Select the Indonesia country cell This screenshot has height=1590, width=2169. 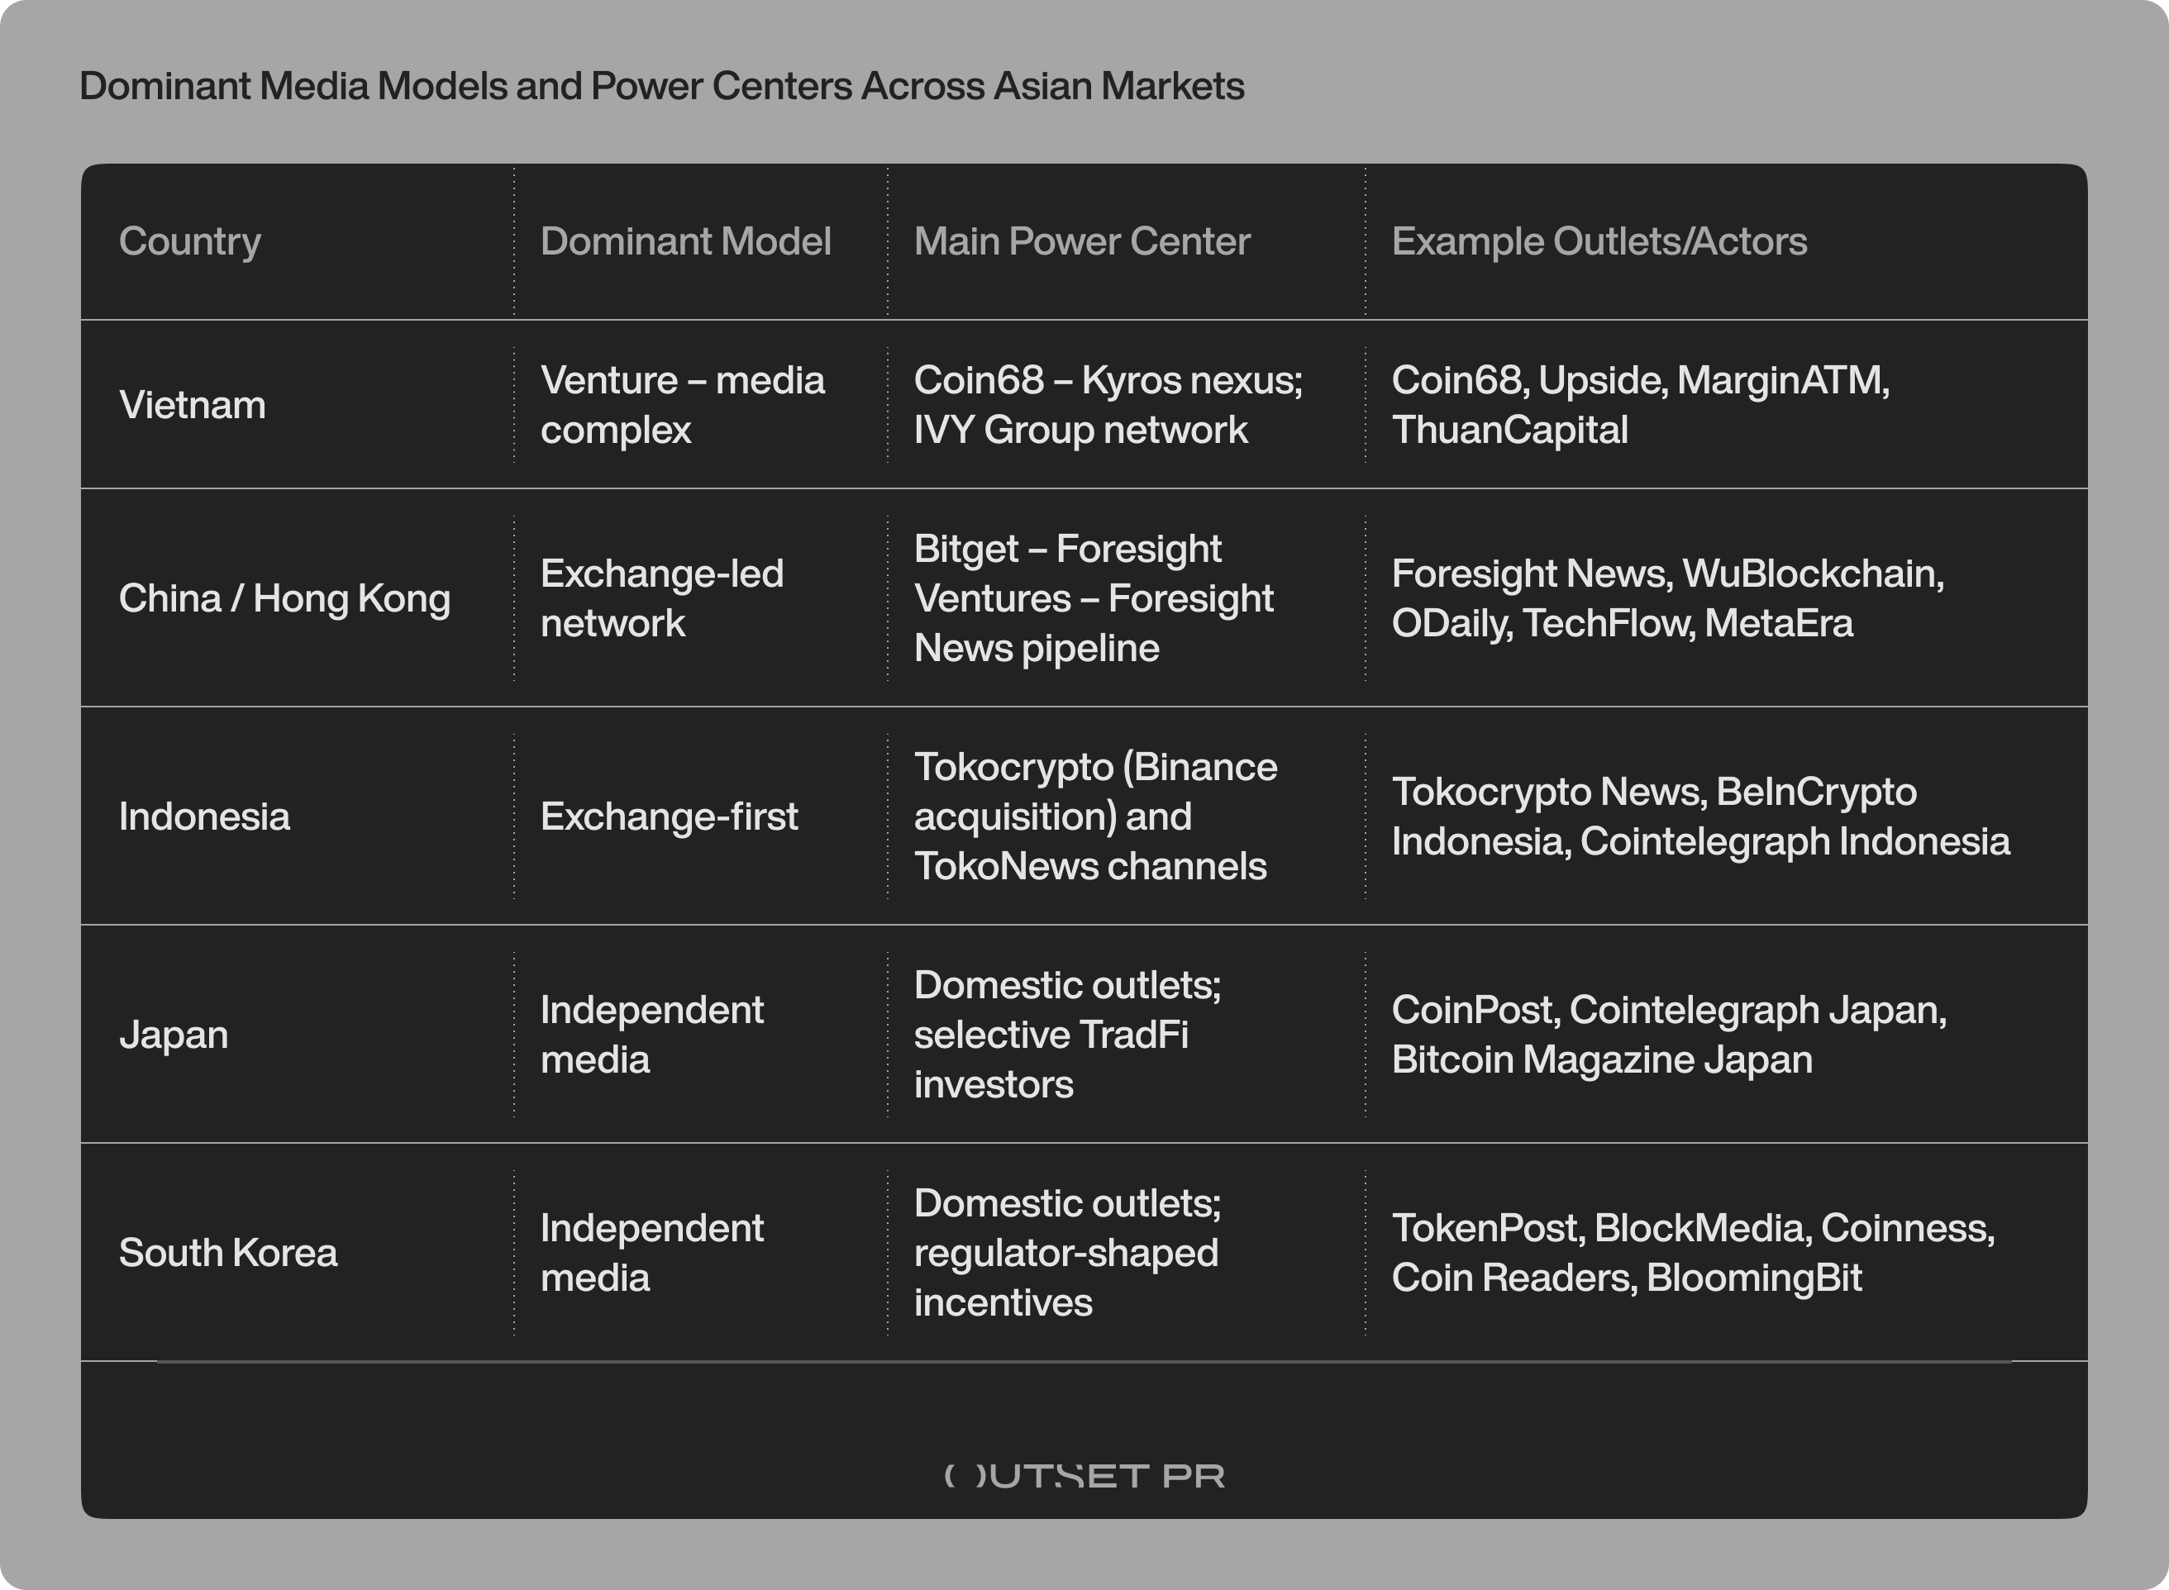click(204, 815)
